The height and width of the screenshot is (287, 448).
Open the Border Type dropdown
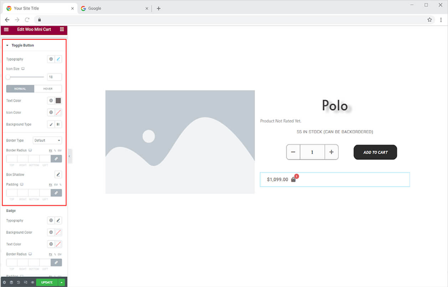47,140
